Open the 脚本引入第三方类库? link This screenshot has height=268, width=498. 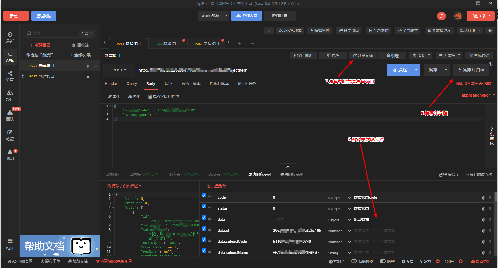pyautogui.click(x=474, y=84)
